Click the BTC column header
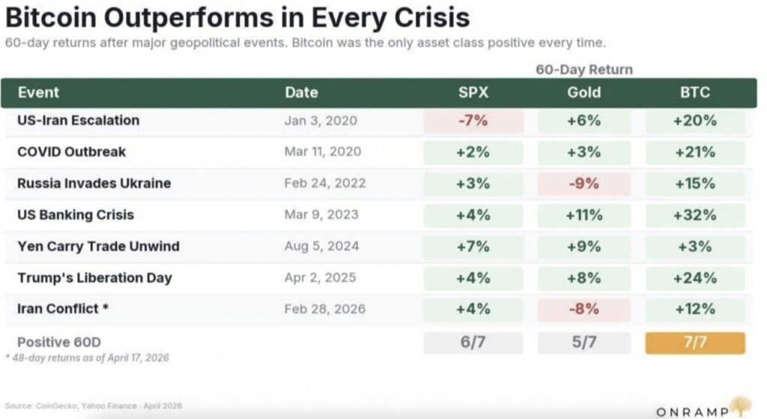The height and width of the screenshot is (419, 767). (694, 93)
